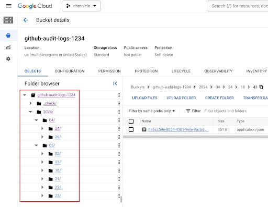Open the Monitoring chart icon in sidebar
Image resolution: width=268 pixels, height=207 pixels.
point(8,47)
